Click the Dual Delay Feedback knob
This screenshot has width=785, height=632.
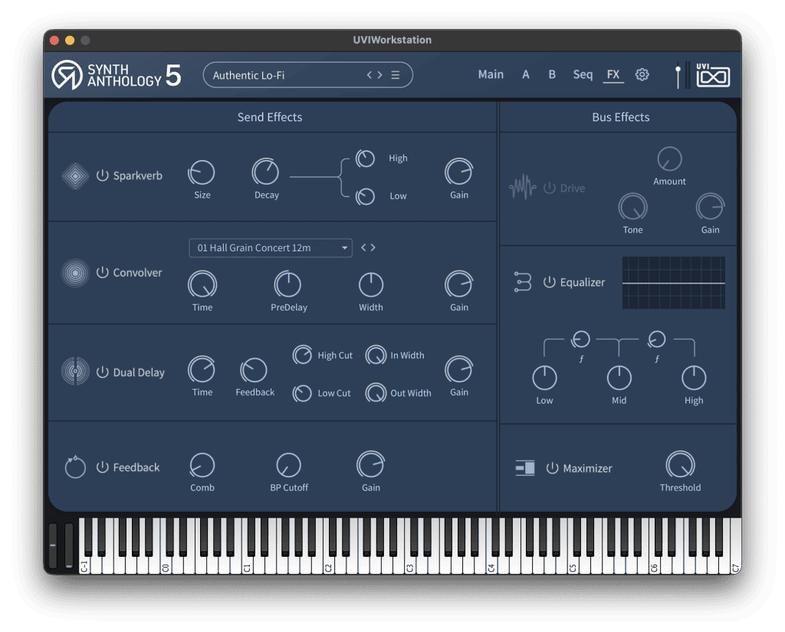click(254, 371)
